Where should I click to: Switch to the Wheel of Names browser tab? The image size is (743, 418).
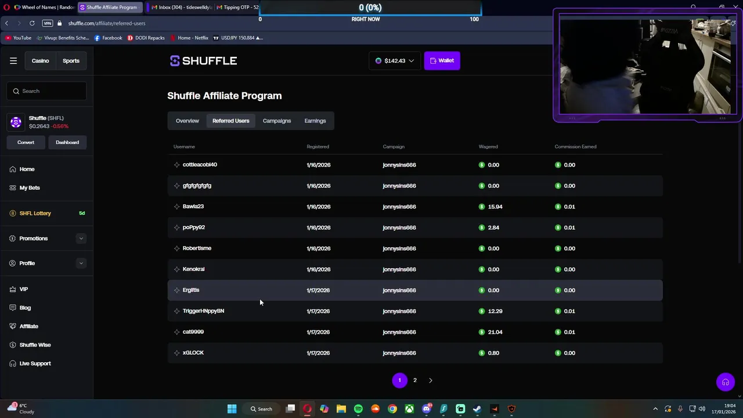pos(44,8)
